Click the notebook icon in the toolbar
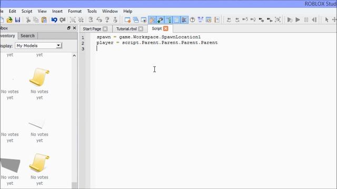This screenshot has width=337, height=189. pos(217,20)
